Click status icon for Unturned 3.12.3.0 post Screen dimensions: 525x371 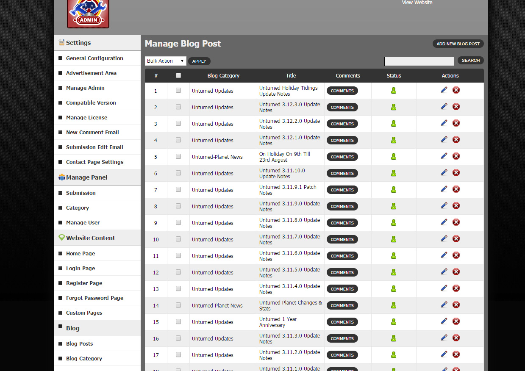click(394, 107)
